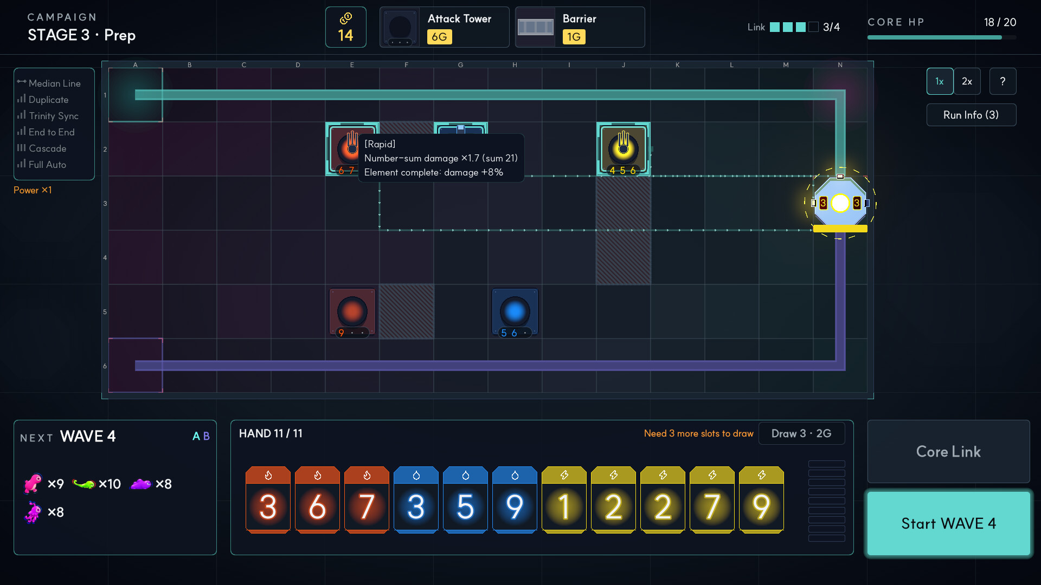Pick the yellow lightning card numbered 7
1041x585 pixels.
[712, 500]
